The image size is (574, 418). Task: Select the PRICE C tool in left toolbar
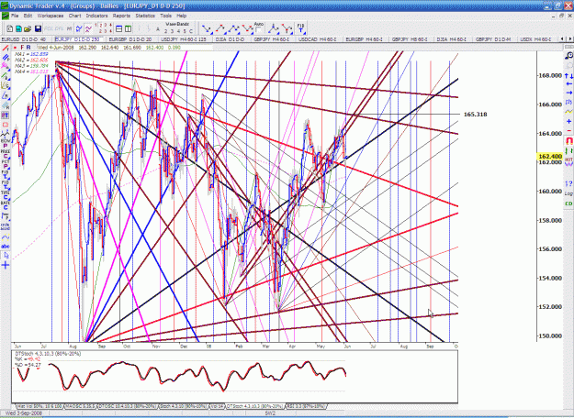(6, 154)
